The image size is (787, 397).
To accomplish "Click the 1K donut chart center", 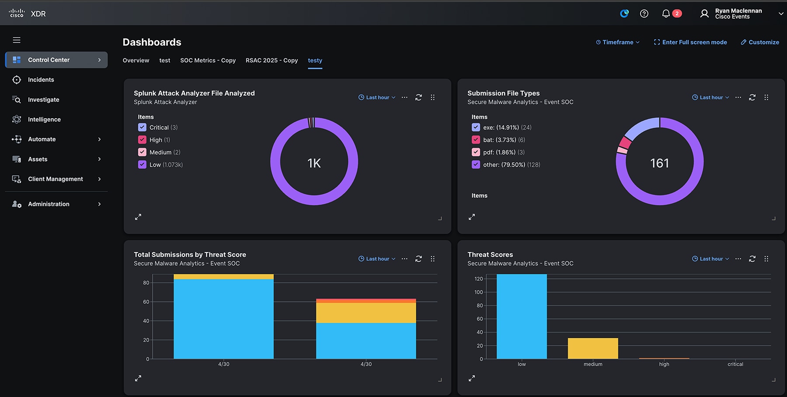I will coord(314,163).
